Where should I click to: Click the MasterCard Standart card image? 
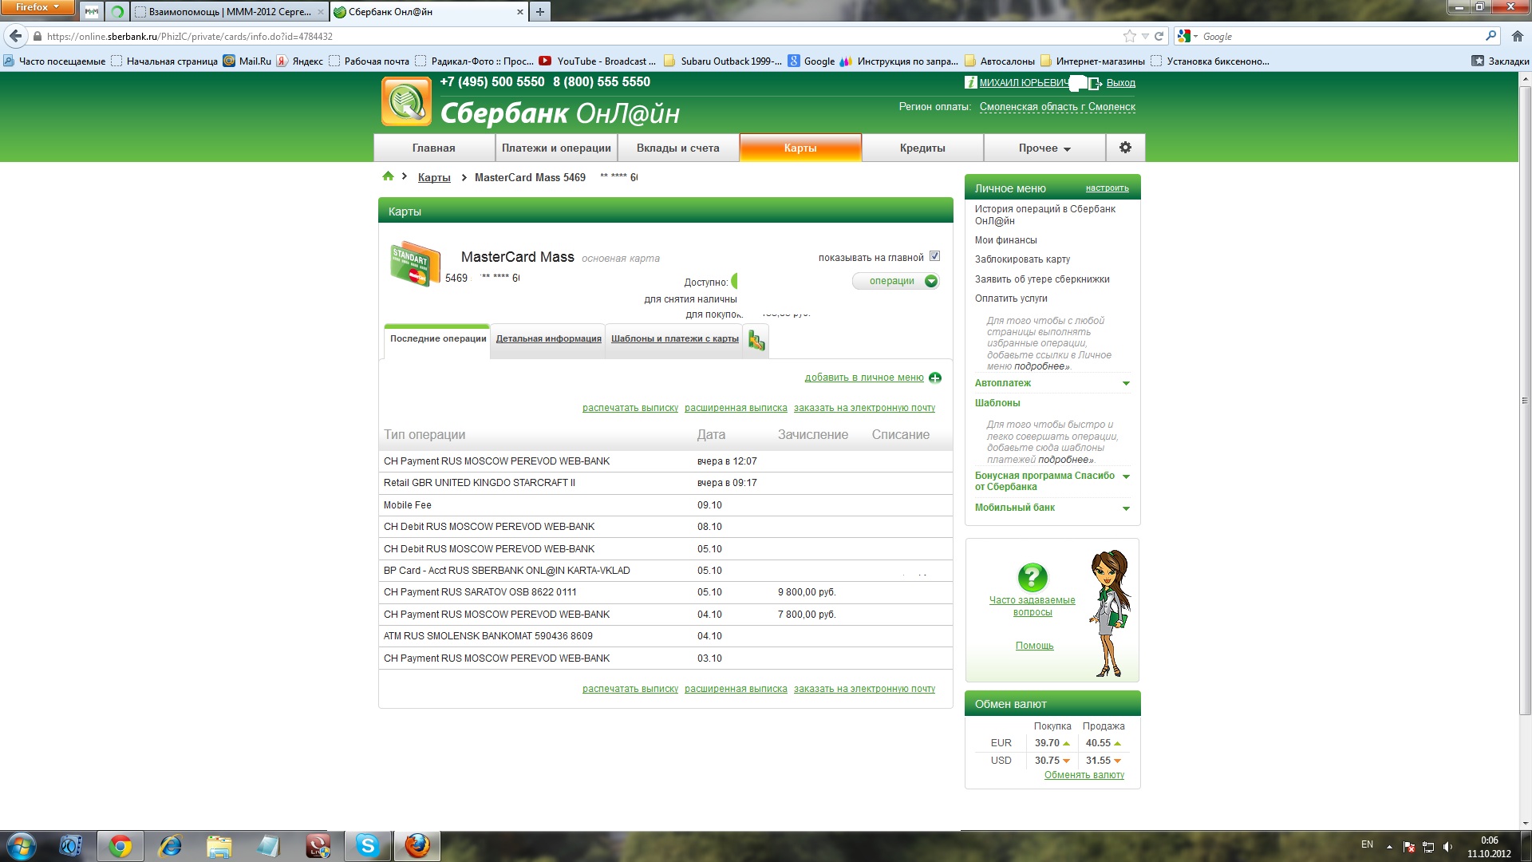[x=415, y=263]
